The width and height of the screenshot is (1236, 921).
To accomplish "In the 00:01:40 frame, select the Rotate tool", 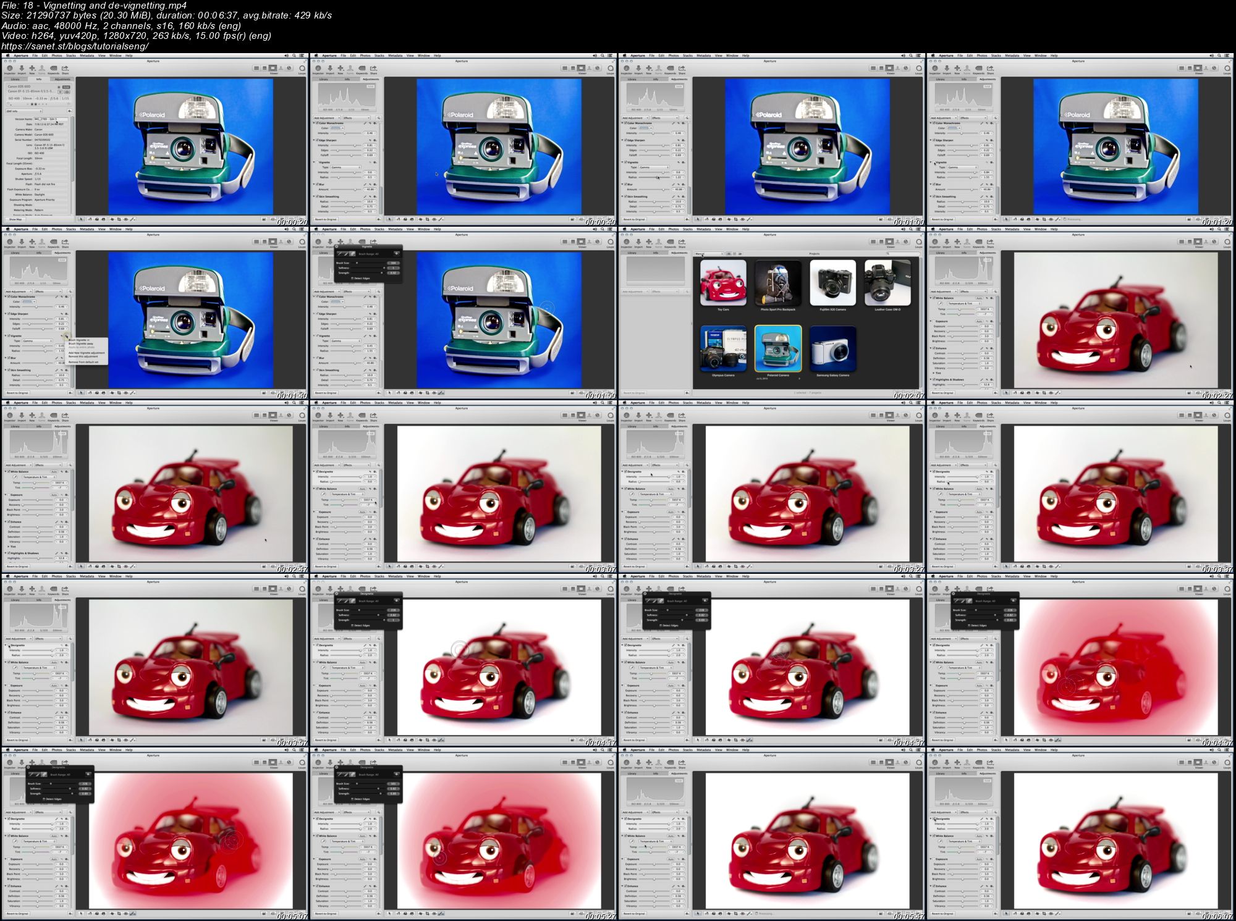I will click(90, 393).
